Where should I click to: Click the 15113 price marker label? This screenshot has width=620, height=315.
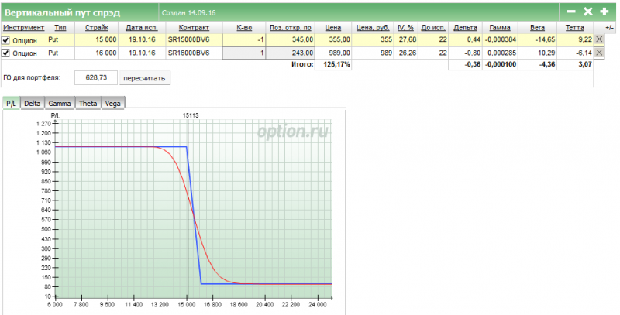(191, 115)
